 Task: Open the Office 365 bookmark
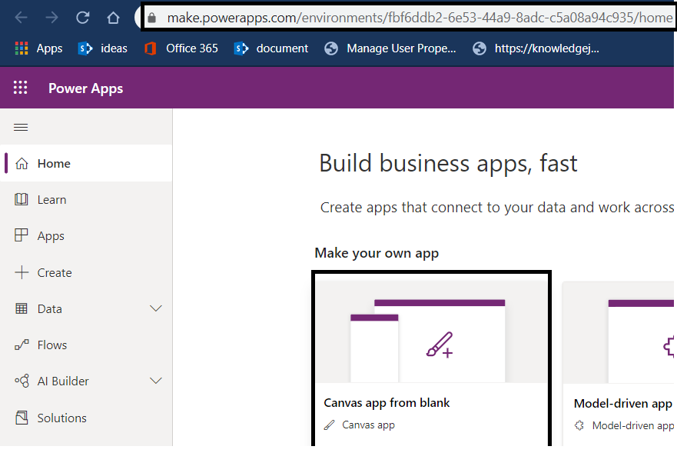click(181, 48)
